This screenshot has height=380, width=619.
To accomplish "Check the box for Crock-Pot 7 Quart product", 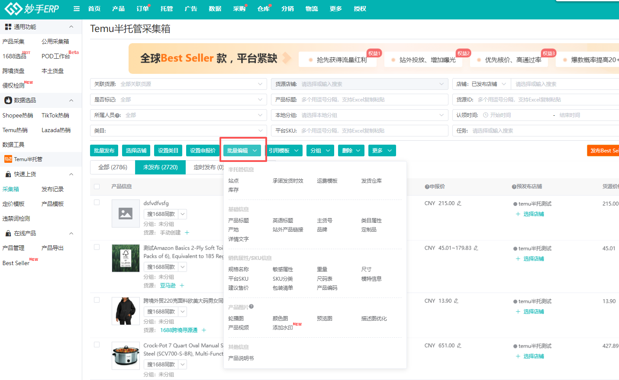I will (x=97, y=345).
